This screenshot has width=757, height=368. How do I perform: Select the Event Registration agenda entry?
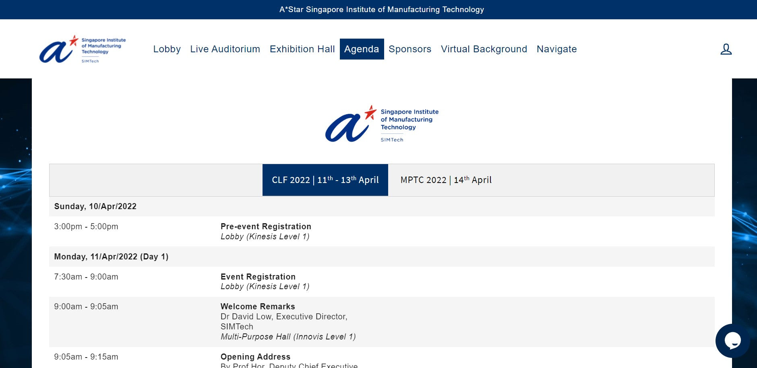tap(258, 277)
